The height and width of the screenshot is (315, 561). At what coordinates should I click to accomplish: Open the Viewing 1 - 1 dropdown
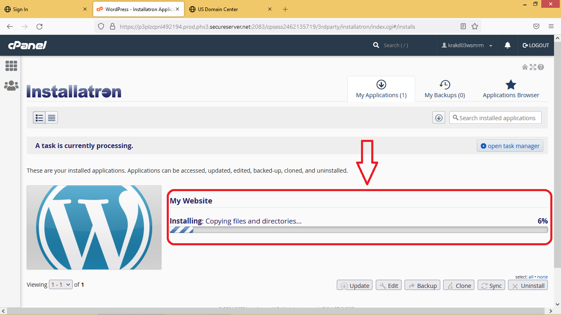click(61, 284)
